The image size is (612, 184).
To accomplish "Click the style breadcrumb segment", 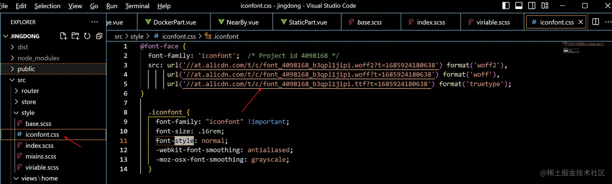I will (x=137, y=36).
